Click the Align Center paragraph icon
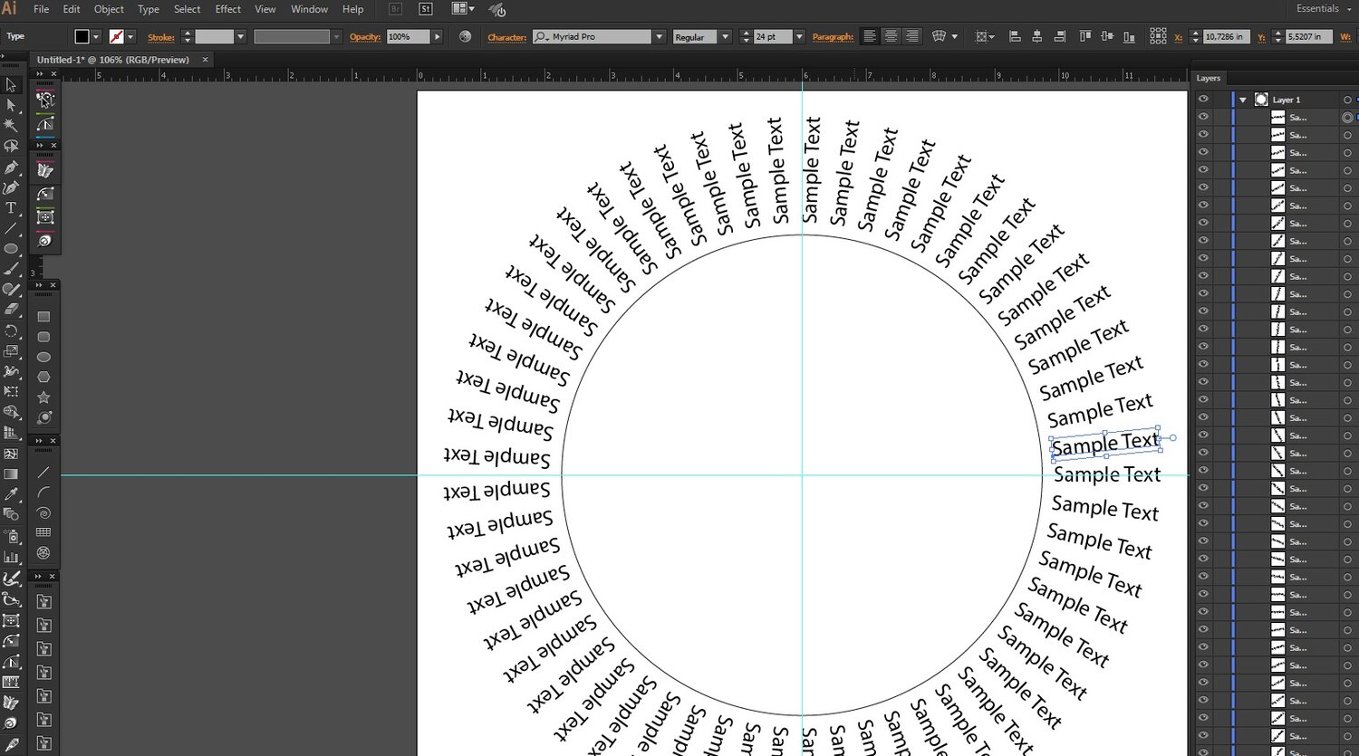The image size is (1359, 756). click(891, 36)
